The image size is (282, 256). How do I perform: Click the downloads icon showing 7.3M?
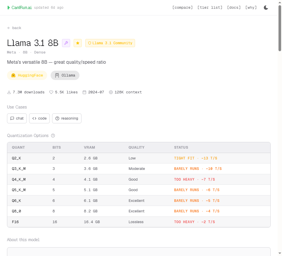tap(9, 92)
